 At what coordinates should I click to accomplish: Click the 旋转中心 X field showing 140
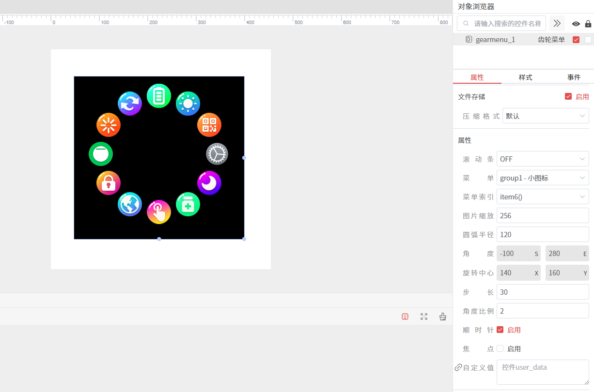click(x=518, y=273)
